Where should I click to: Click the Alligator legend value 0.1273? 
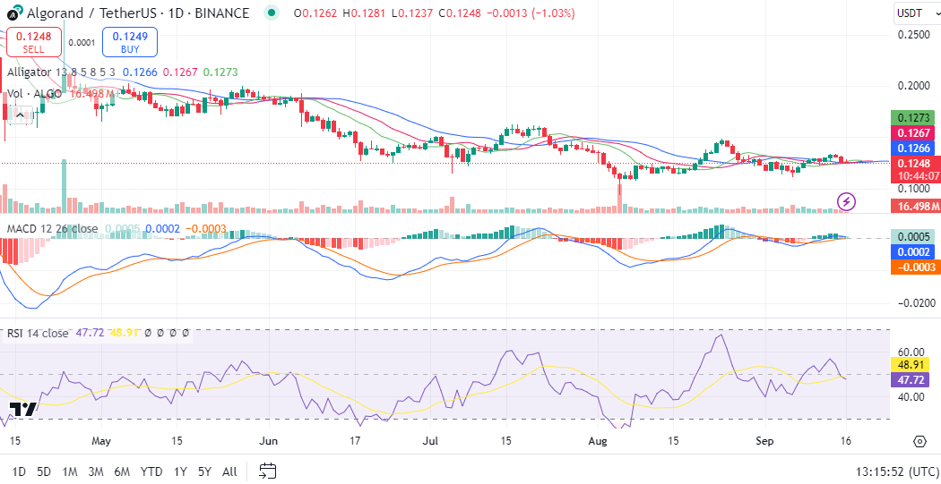point(220,72)
